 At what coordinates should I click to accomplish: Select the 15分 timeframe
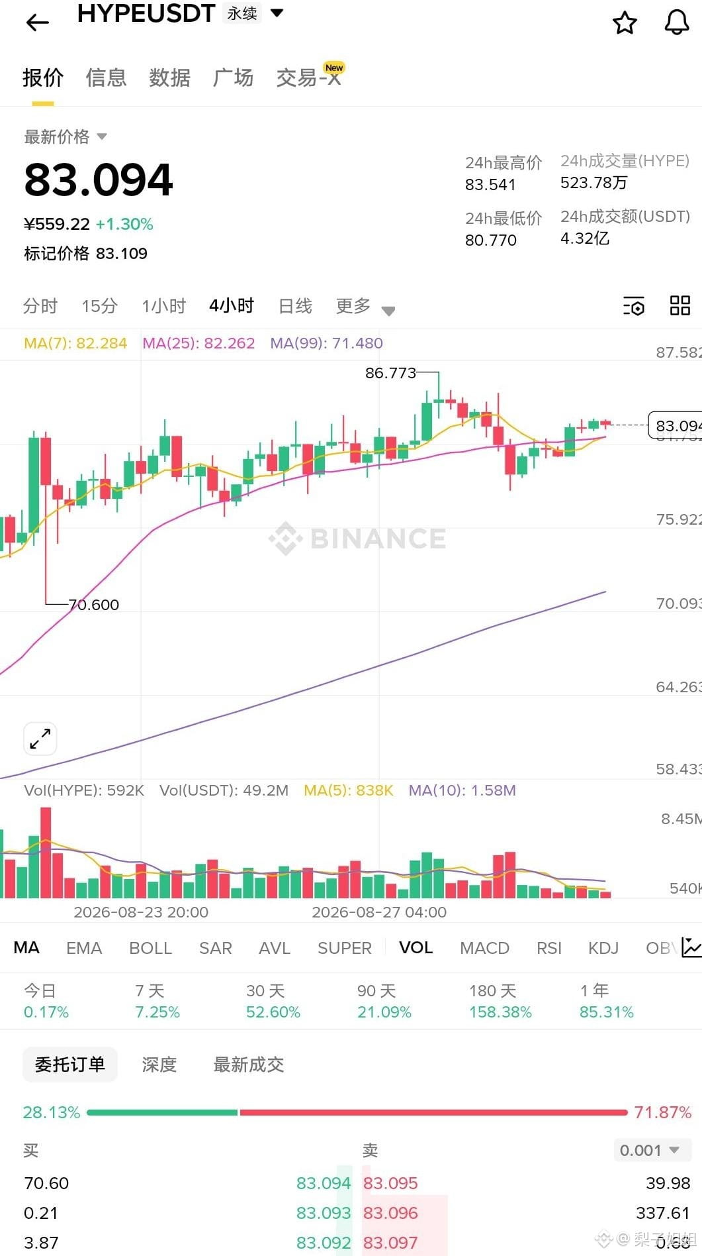click(99, 305)
